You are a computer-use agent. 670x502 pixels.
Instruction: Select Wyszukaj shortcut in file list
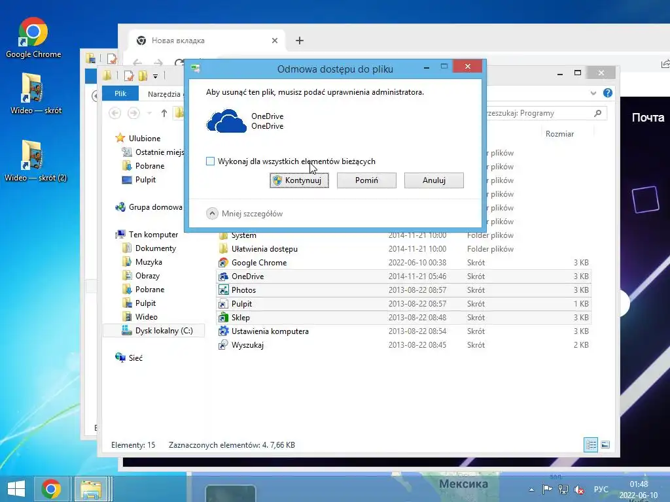coord(404,345)
